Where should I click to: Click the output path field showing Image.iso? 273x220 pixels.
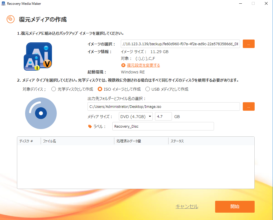(x=164, y=106)
